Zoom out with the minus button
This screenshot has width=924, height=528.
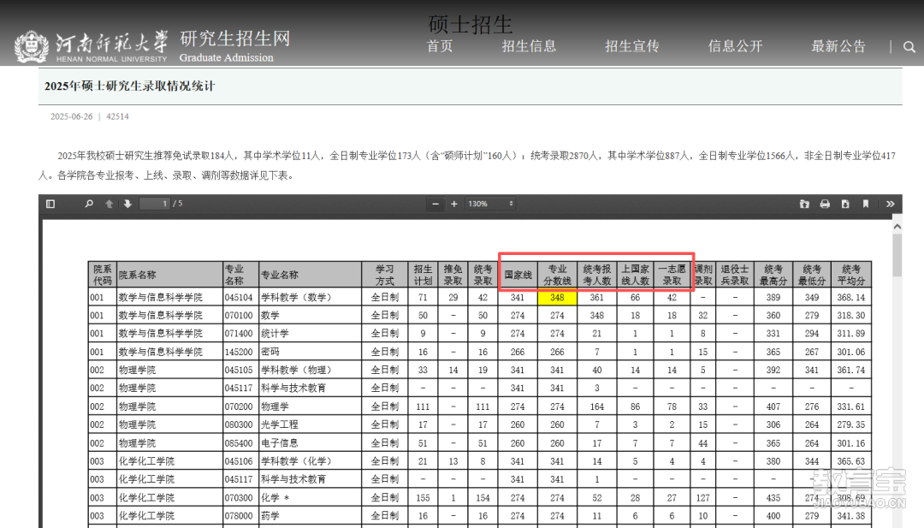435,204
